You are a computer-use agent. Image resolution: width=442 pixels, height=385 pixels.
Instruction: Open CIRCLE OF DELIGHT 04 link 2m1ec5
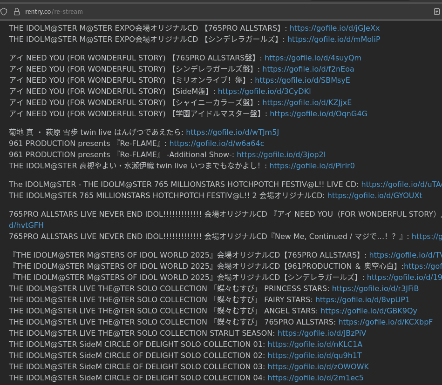pos(316,378)
